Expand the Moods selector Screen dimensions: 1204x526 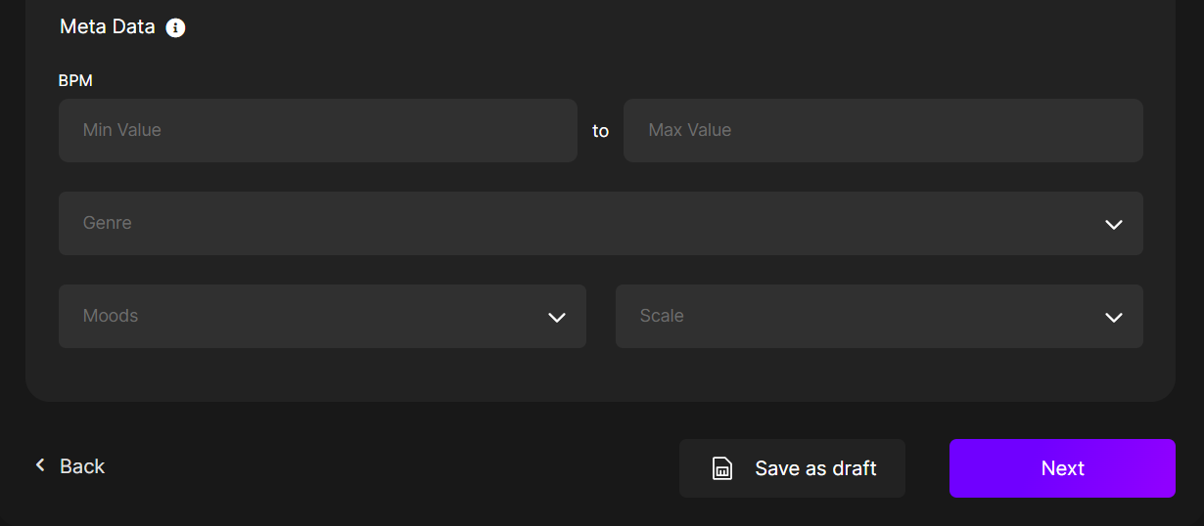click(x=322, y=316)
